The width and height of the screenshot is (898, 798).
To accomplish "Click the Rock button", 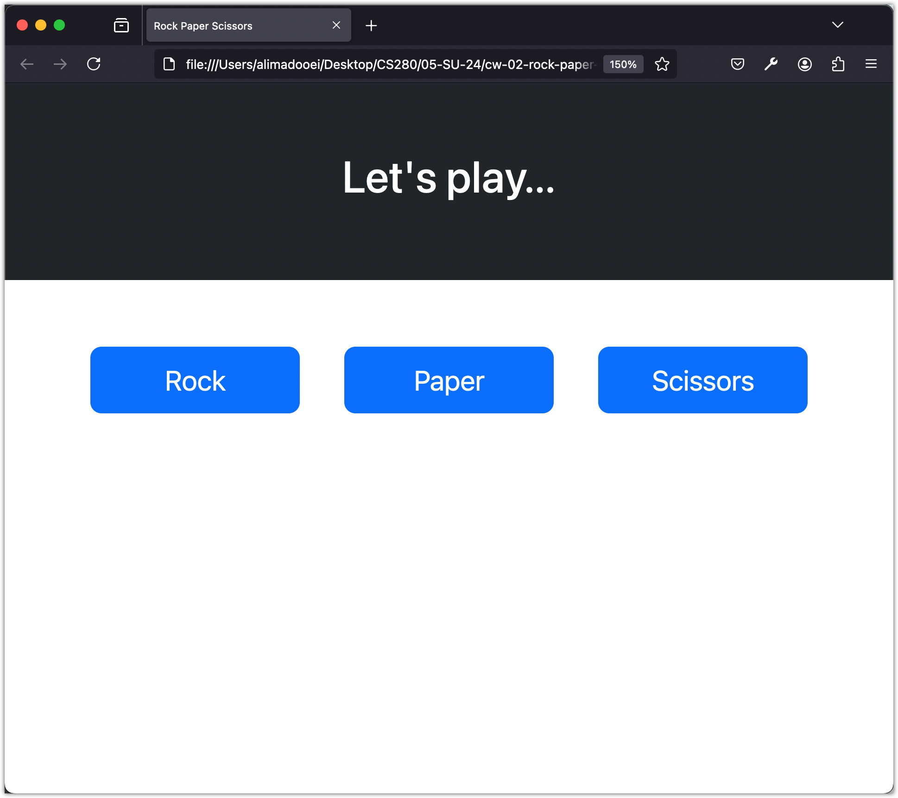I will [x=195, y=380].
